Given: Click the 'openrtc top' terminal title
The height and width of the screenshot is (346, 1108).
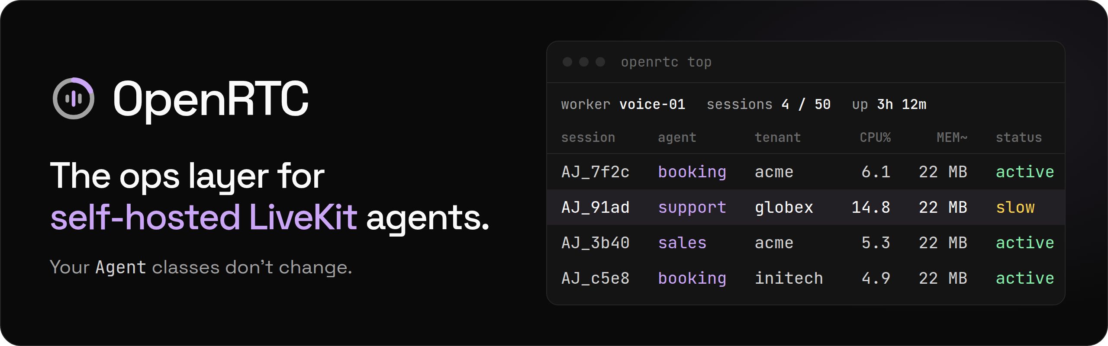Looking at the screenshot, I should pos(666,62).
